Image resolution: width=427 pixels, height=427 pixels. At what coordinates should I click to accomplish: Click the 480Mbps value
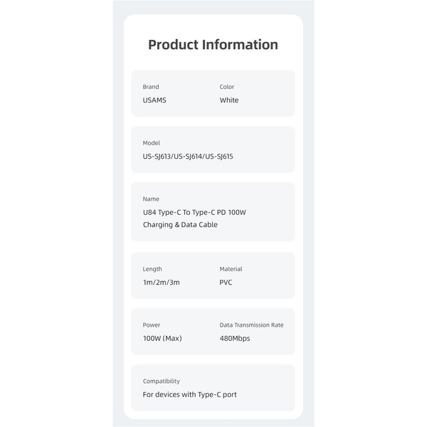click(235, 339)
